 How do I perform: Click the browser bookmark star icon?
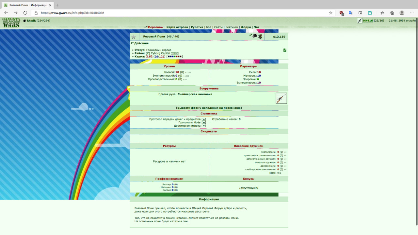coord(331,13)
